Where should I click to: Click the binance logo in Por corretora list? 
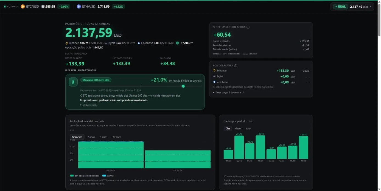click(x=214, y=71)
